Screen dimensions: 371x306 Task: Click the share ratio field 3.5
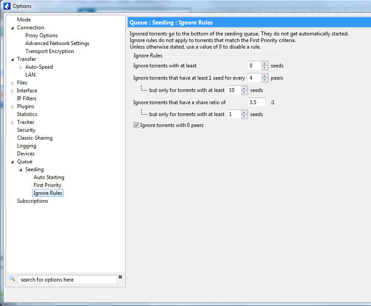click(x=256, y=102)
